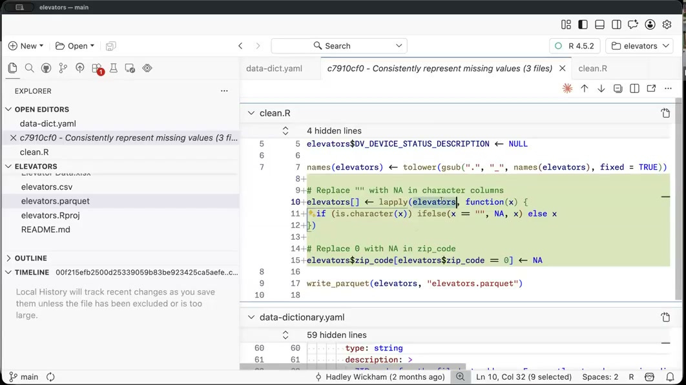Open the Accounts profile icon

point(650,25)
